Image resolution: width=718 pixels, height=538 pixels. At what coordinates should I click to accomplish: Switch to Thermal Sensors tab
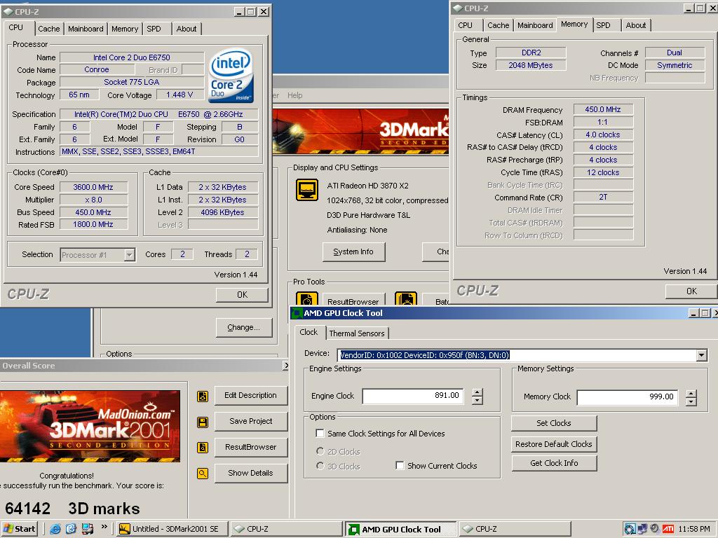pyautogui.click(x=357, y=333)
